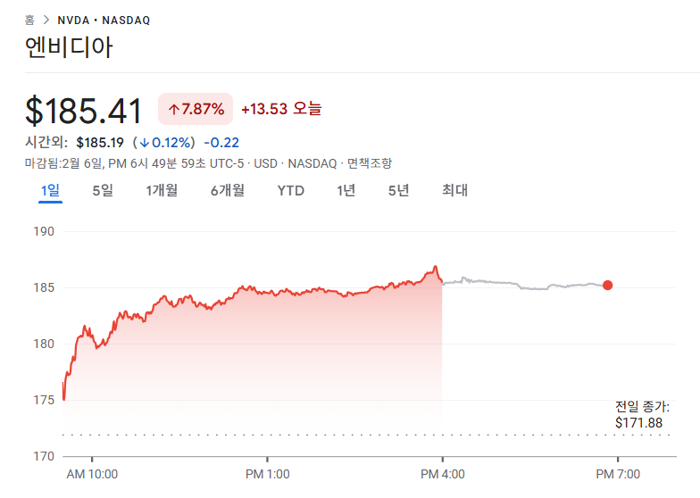
Task: Open the NVDA · NASDAQ breadcrumb
Action: (104, 20)
